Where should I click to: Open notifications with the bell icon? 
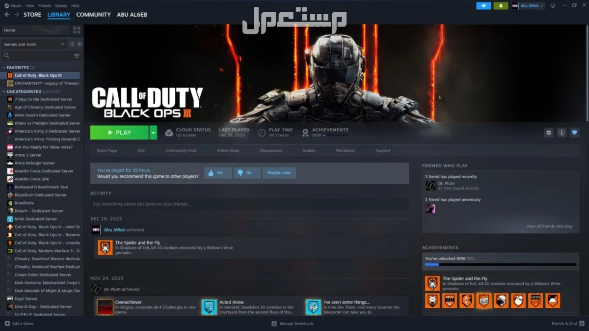point(500,6)
